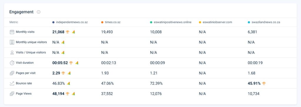Click the 48,194 page views value
Screen dimensions: 301x107
(x=58, y=94)
